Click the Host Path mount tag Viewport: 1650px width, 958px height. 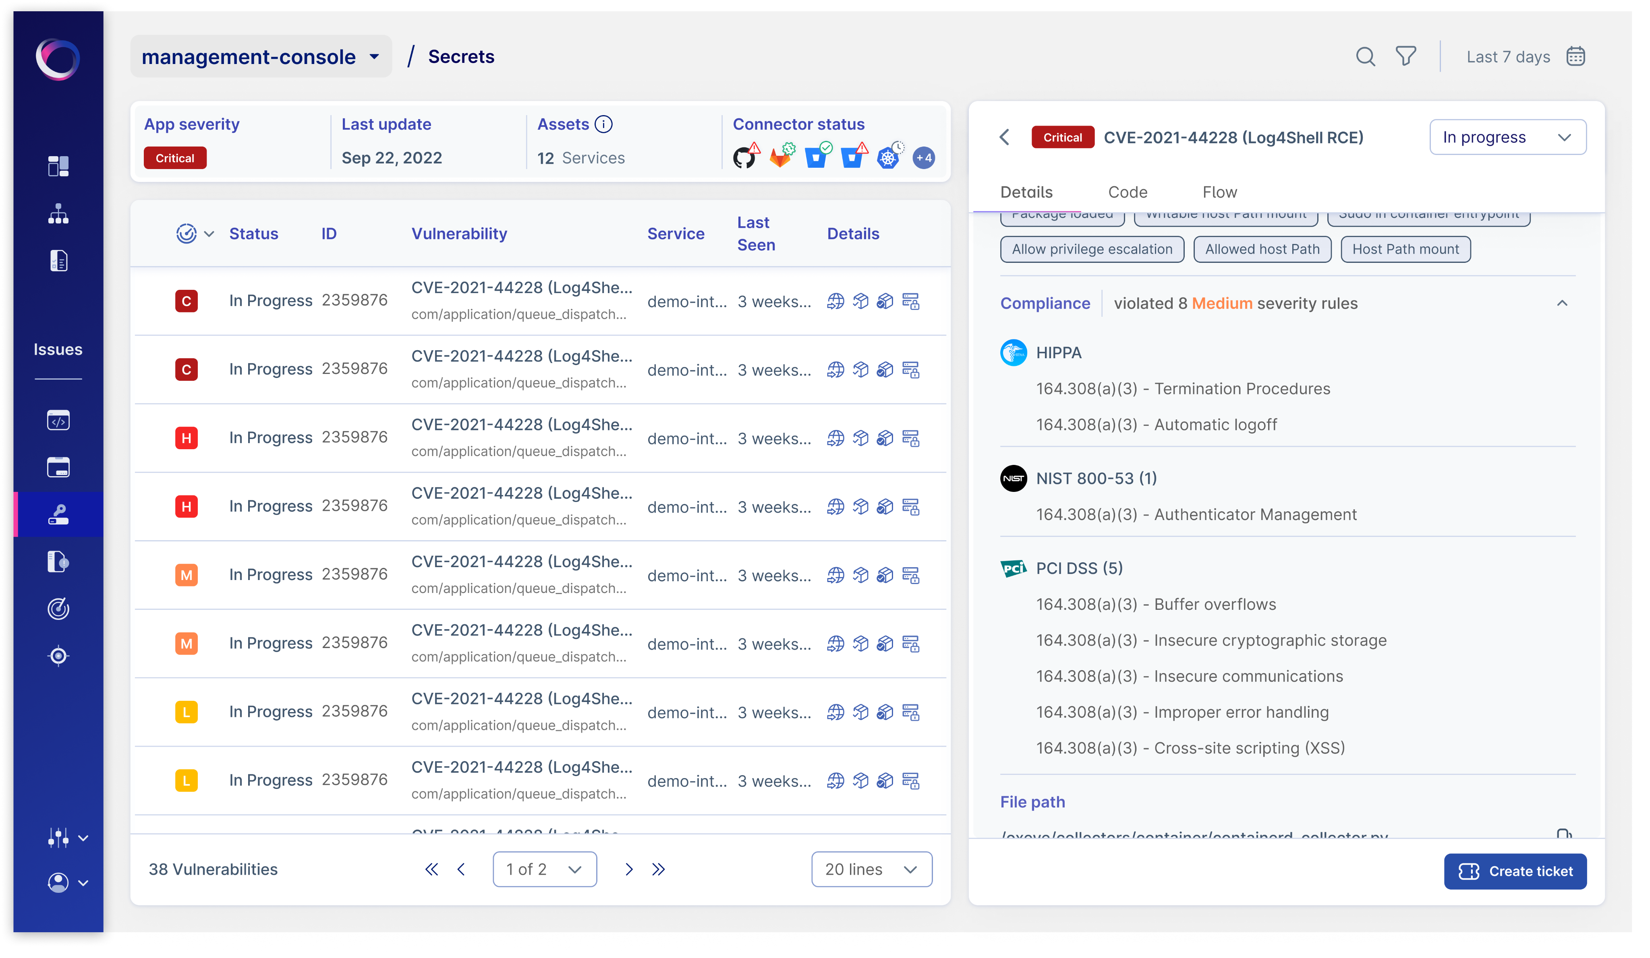click(1405, 249)
